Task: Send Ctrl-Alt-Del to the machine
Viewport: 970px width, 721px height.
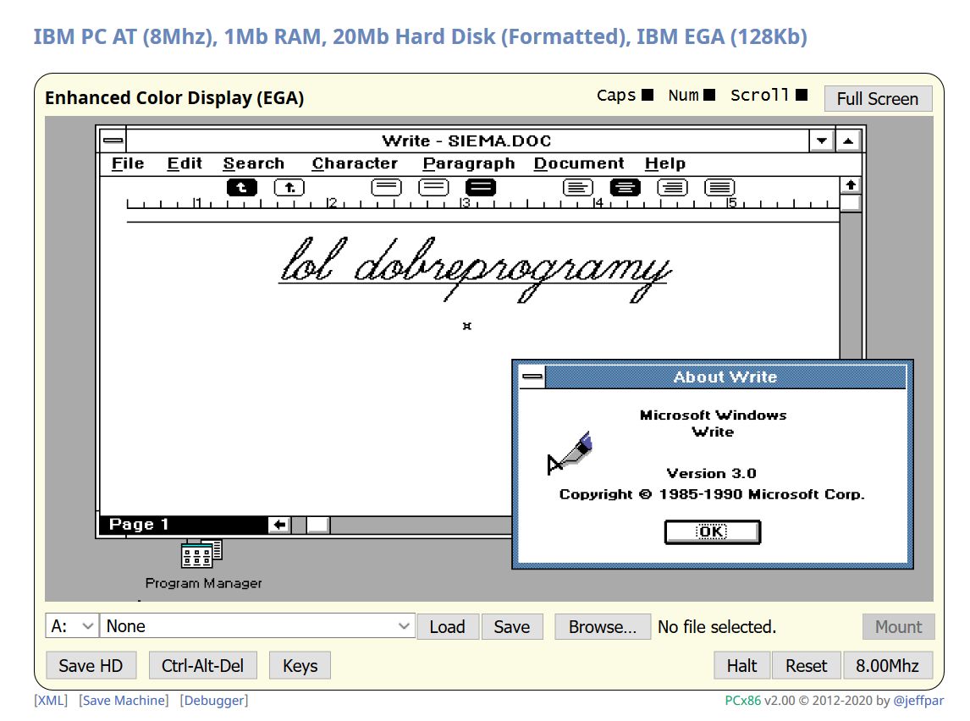Action: [202, 665]
